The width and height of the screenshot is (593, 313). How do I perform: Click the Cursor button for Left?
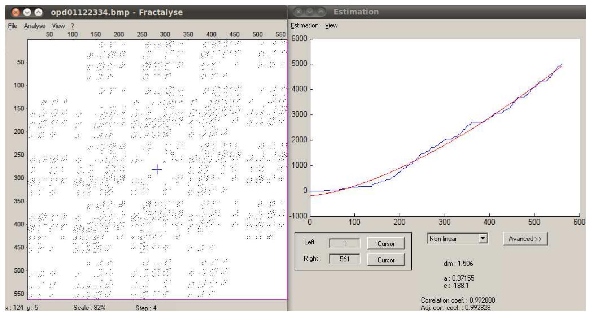tap(386, 244)
